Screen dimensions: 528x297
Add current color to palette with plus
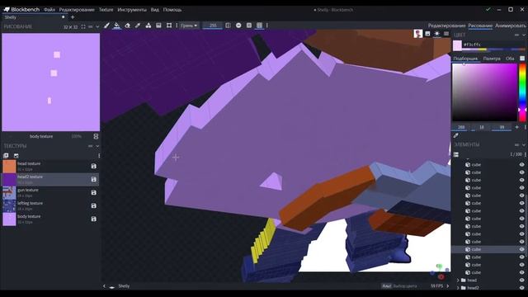tap(517, 127)
